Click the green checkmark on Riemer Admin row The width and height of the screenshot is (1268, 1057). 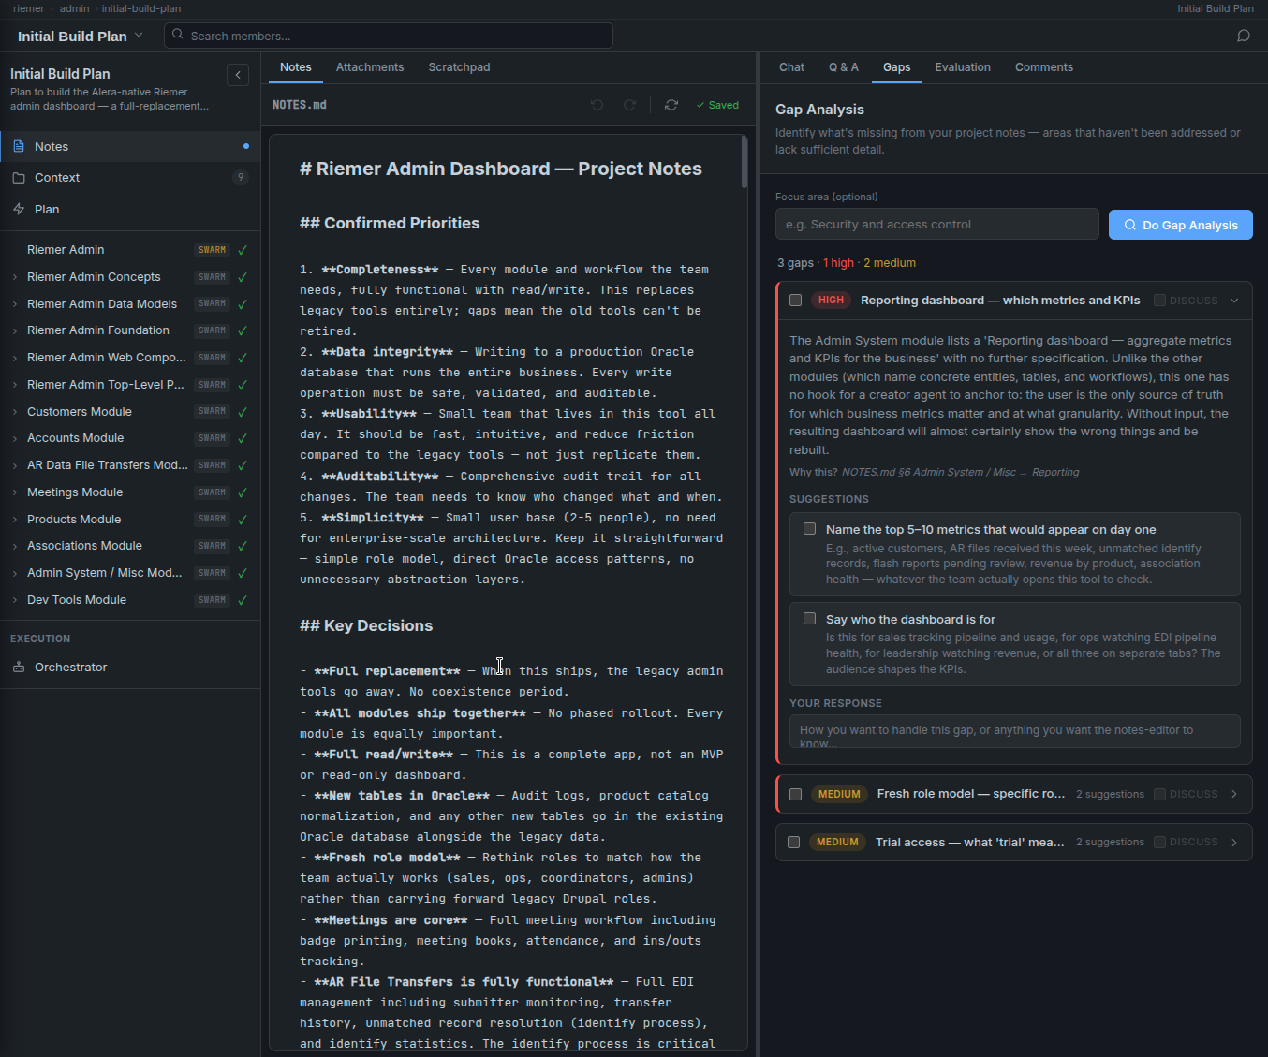[x=243, y=250]
